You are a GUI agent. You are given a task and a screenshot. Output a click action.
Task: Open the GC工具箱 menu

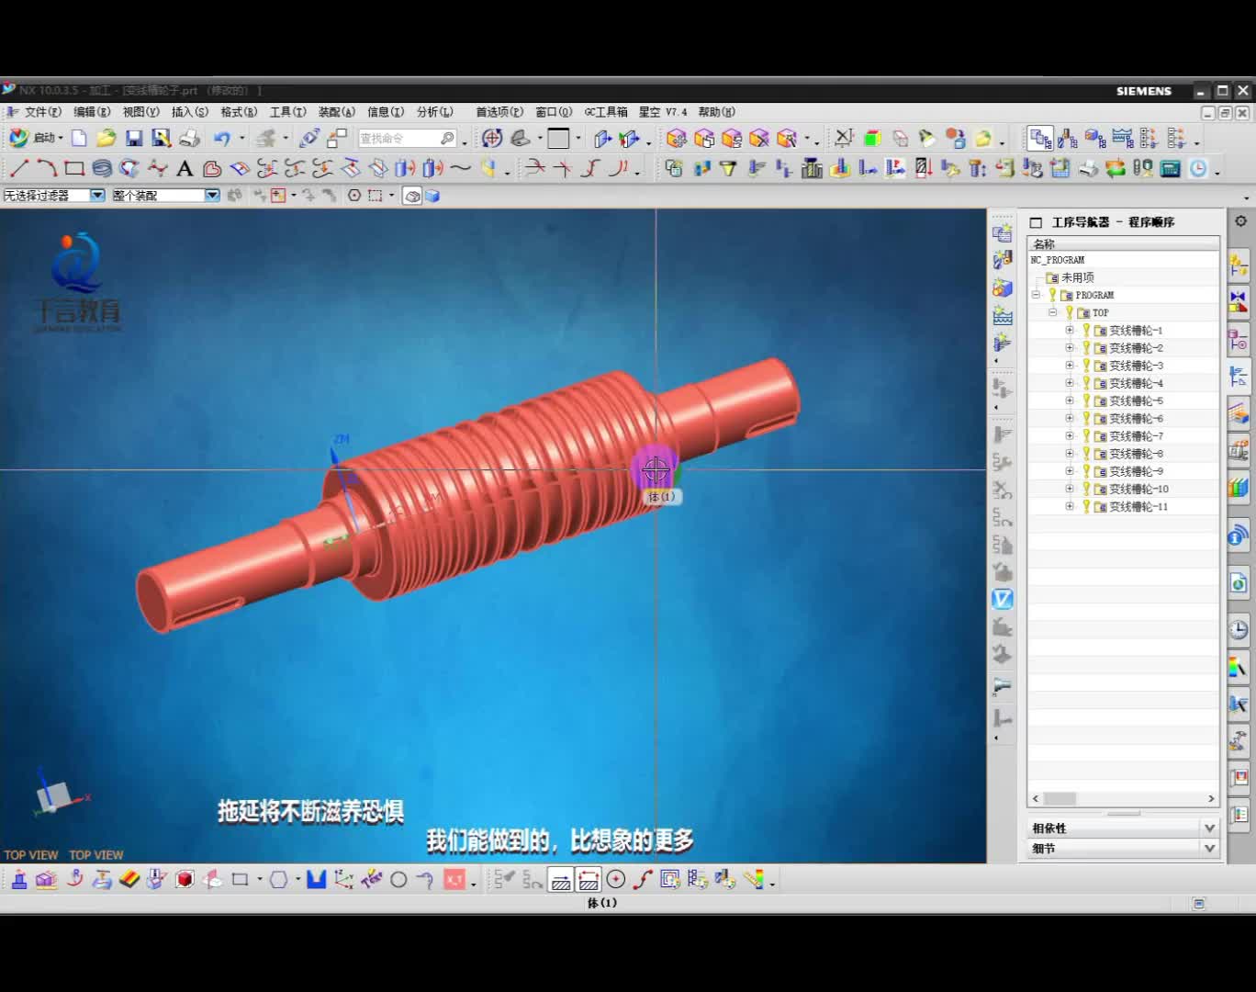pyautogui.click(x=606, y=112)
